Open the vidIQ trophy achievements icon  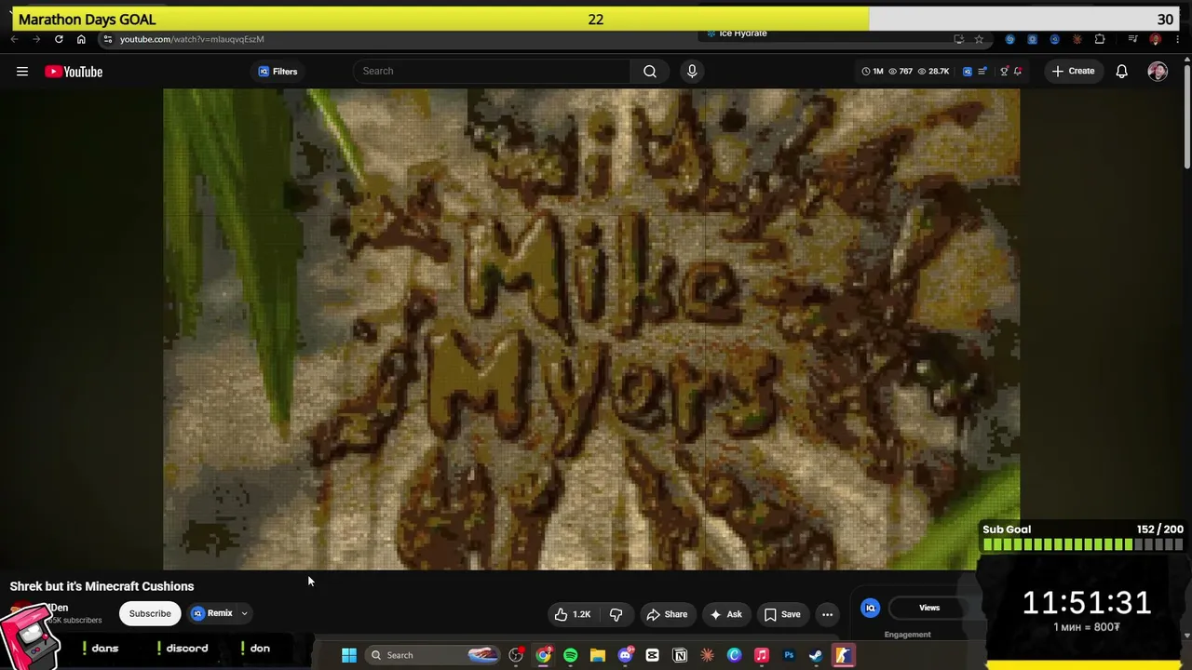tap(1004, 72)
